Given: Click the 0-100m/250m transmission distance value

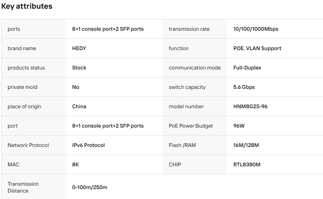Looking at the screenshot, I should 90,187.
